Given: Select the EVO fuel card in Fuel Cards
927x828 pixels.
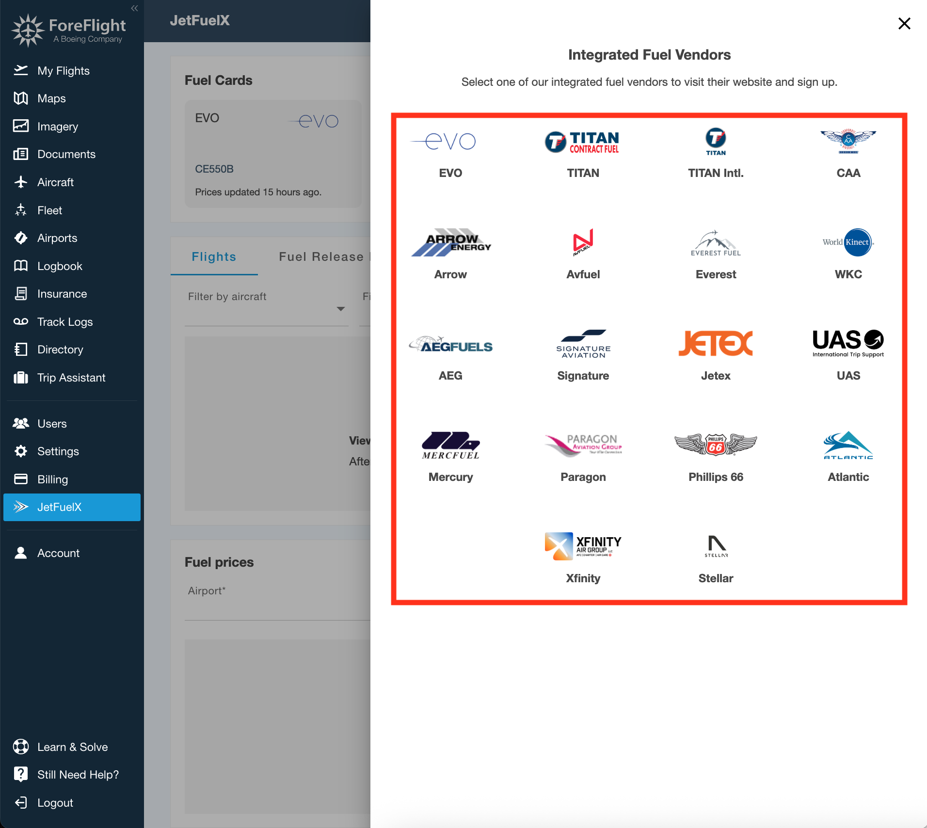Looking at the screenshot, I should (273, 154).
